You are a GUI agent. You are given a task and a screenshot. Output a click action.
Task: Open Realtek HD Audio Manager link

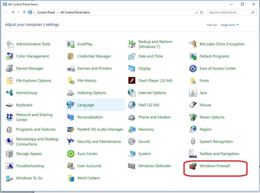coord(100,129)
